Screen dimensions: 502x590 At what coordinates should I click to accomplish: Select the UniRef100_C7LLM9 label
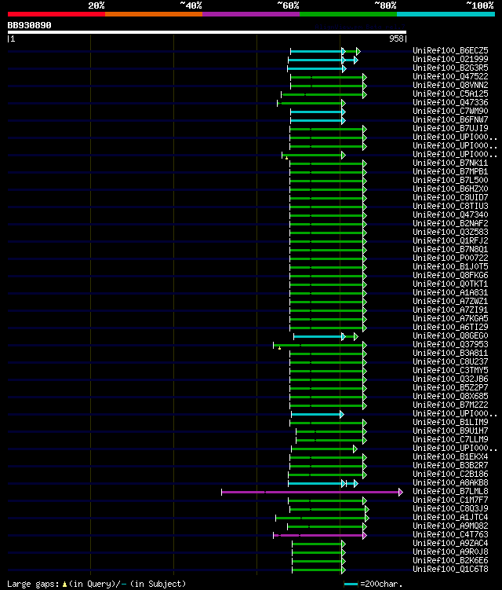pos(450,440)
